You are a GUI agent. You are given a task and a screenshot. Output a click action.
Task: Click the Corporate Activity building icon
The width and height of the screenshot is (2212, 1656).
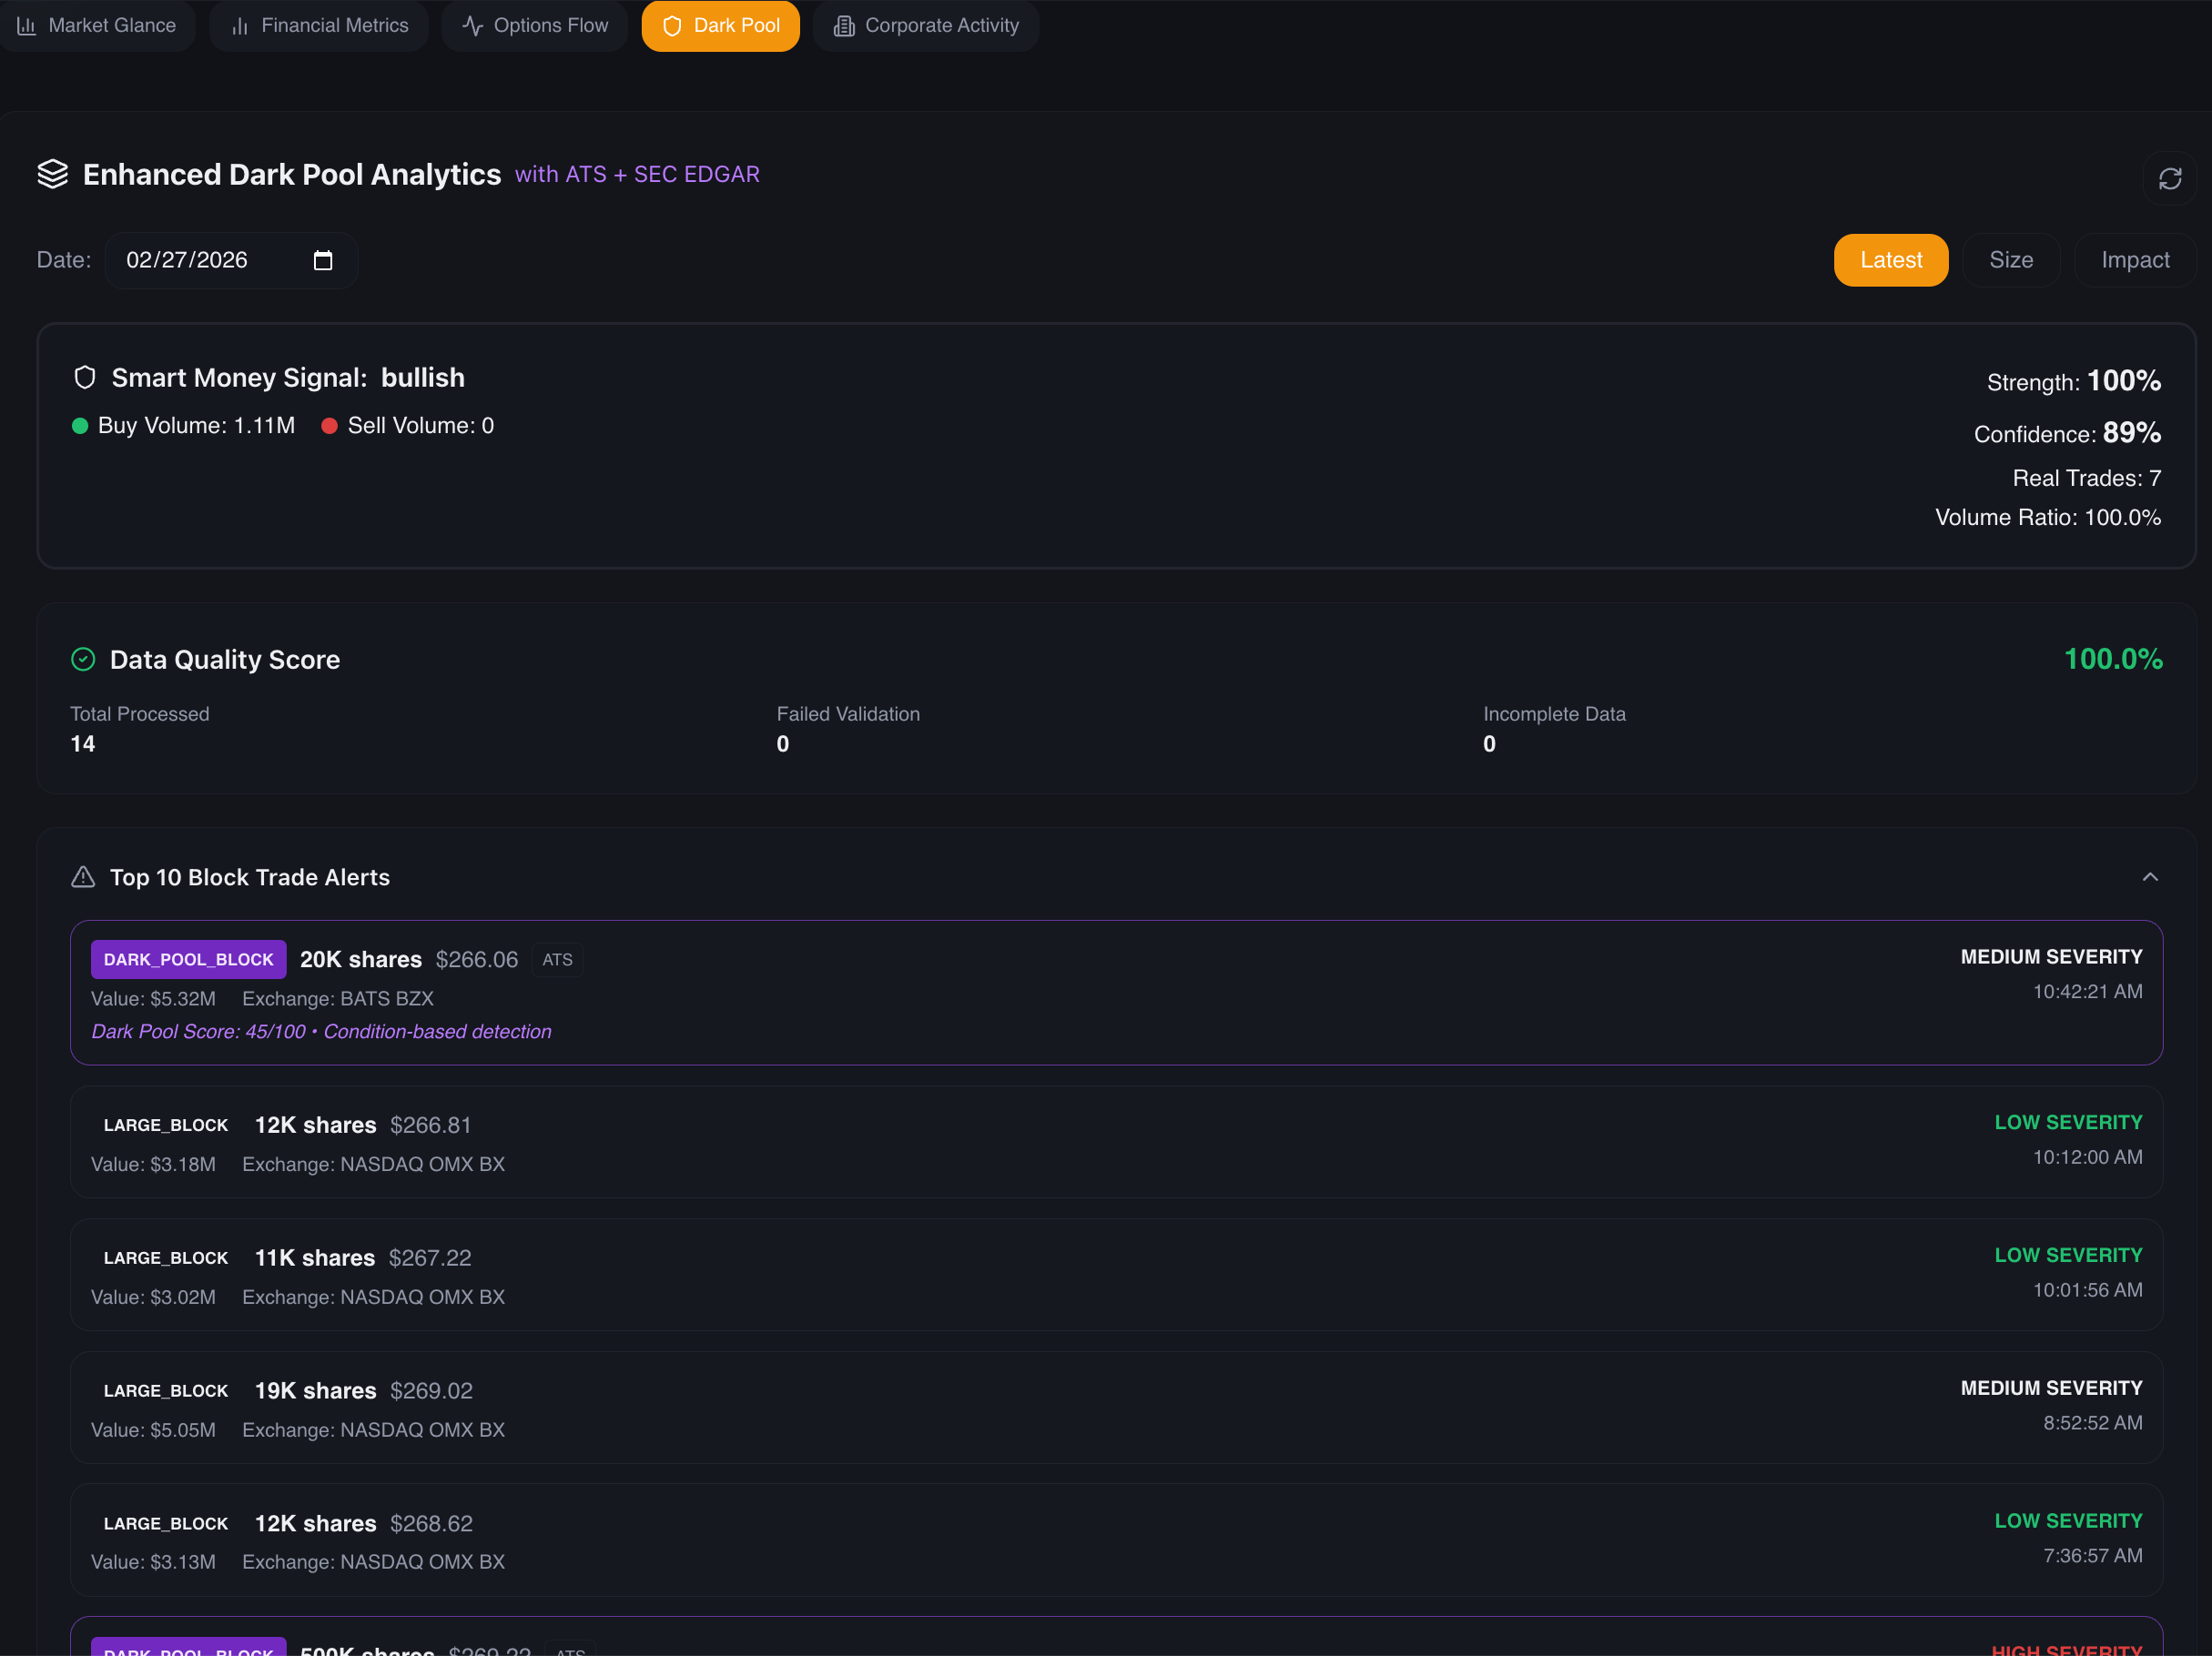[845, 25]
